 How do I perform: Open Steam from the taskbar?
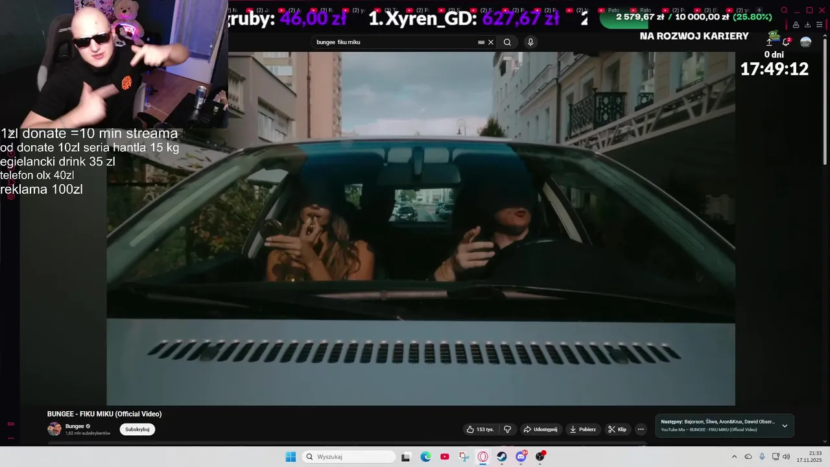tap(502, 457)
